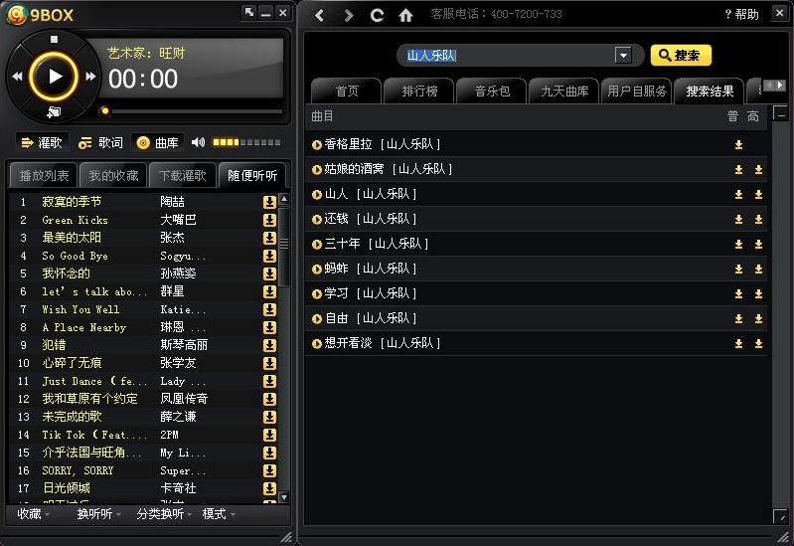Mute the speaker volume icon
Image resolution: width=794 pixels, height=546 pixels.
point(198,142)
